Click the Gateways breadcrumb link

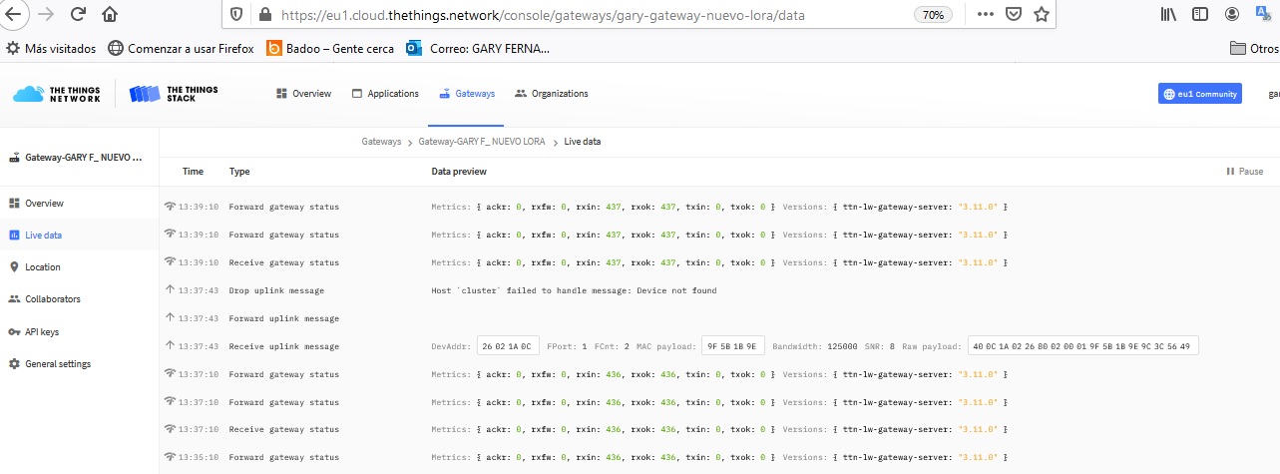pyautogui.click(x=381, y=142)
